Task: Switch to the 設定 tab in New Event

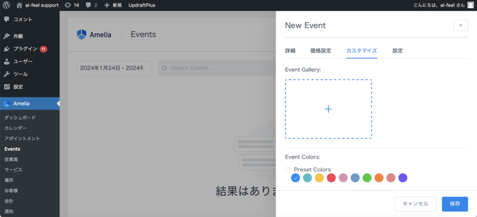Action: 397,51
